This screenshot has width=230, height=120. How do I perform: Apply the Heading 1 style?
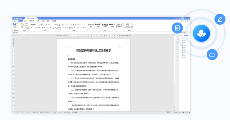coord(98,25)
